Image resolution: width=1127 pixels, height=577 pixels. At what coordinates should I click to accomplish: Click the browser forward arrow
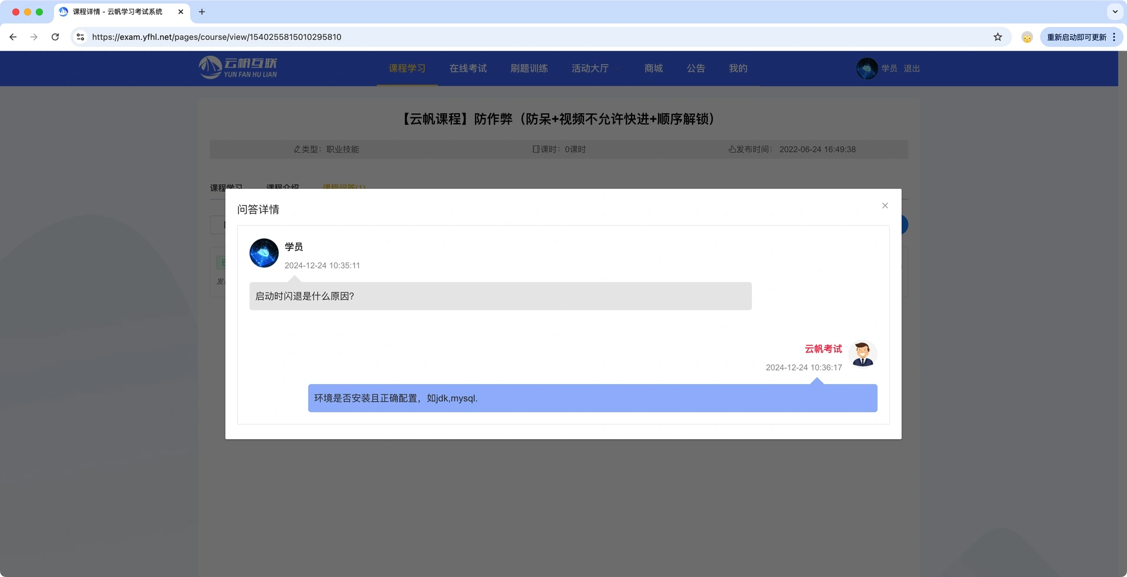tap(34, 37)
